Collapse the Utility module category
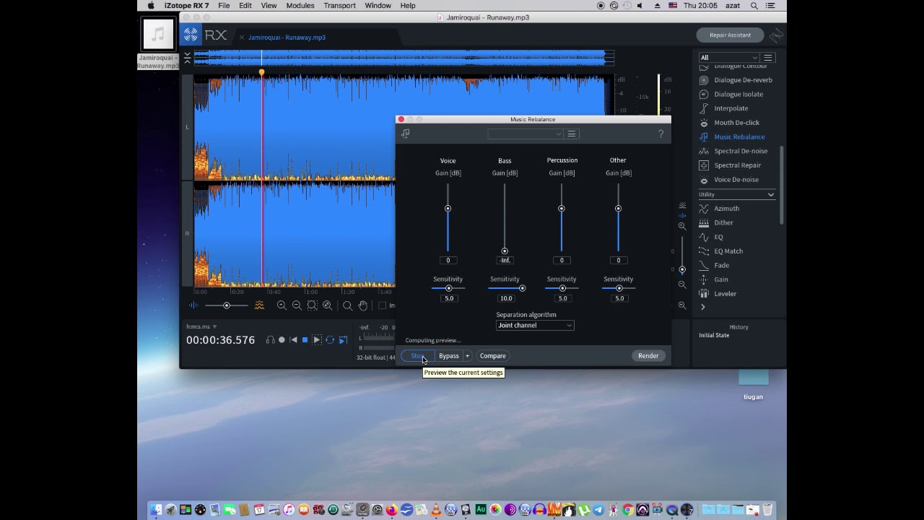This screenshot has width=924, height=520. (x=771, y=195)
